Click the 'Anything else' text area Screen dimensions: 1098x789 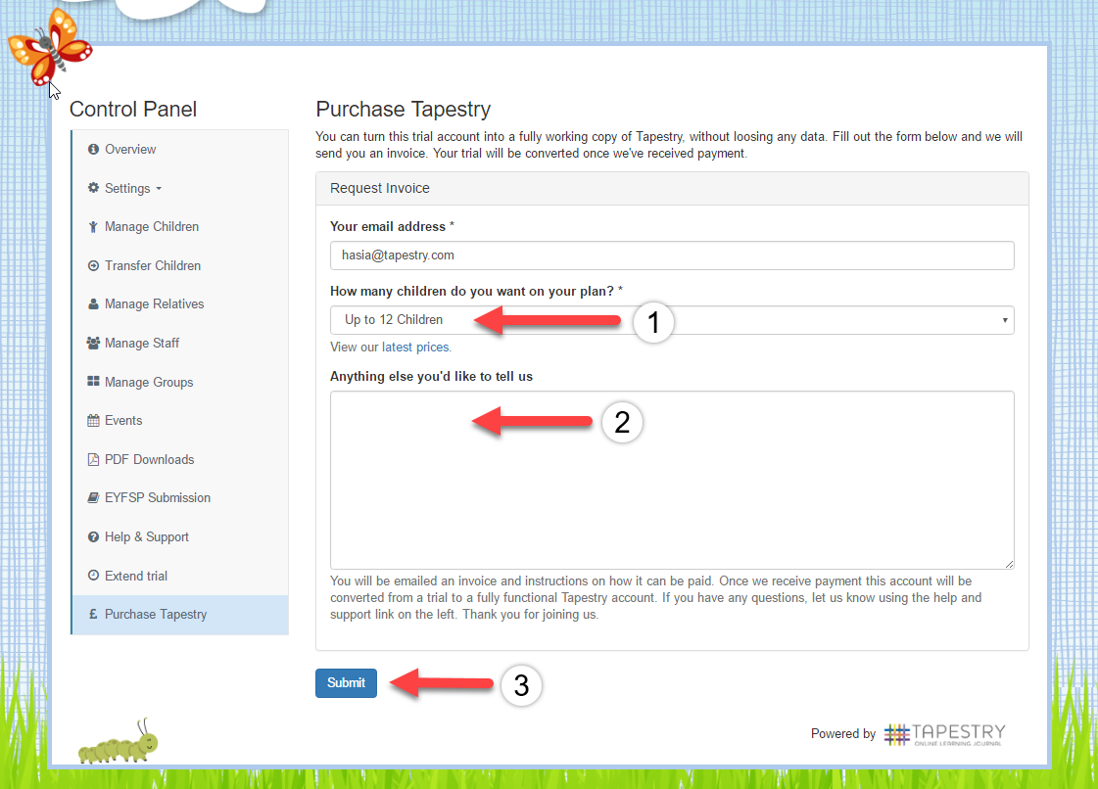pyautogui.click(x=672, y=481)
